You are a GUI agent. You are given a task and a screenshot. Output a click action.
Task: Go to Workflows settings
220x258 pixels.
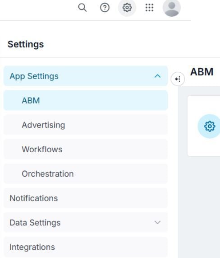point(86,149)
